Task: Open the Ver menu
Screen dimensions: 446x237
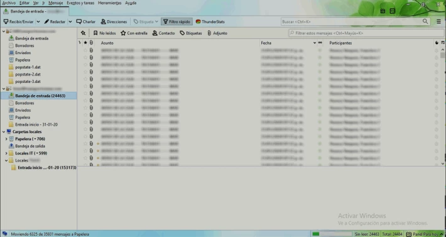Action: [x=36, y=3]
